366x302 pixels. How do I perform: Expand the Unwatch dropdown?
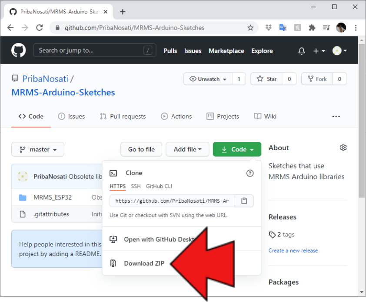coord(208,79)
